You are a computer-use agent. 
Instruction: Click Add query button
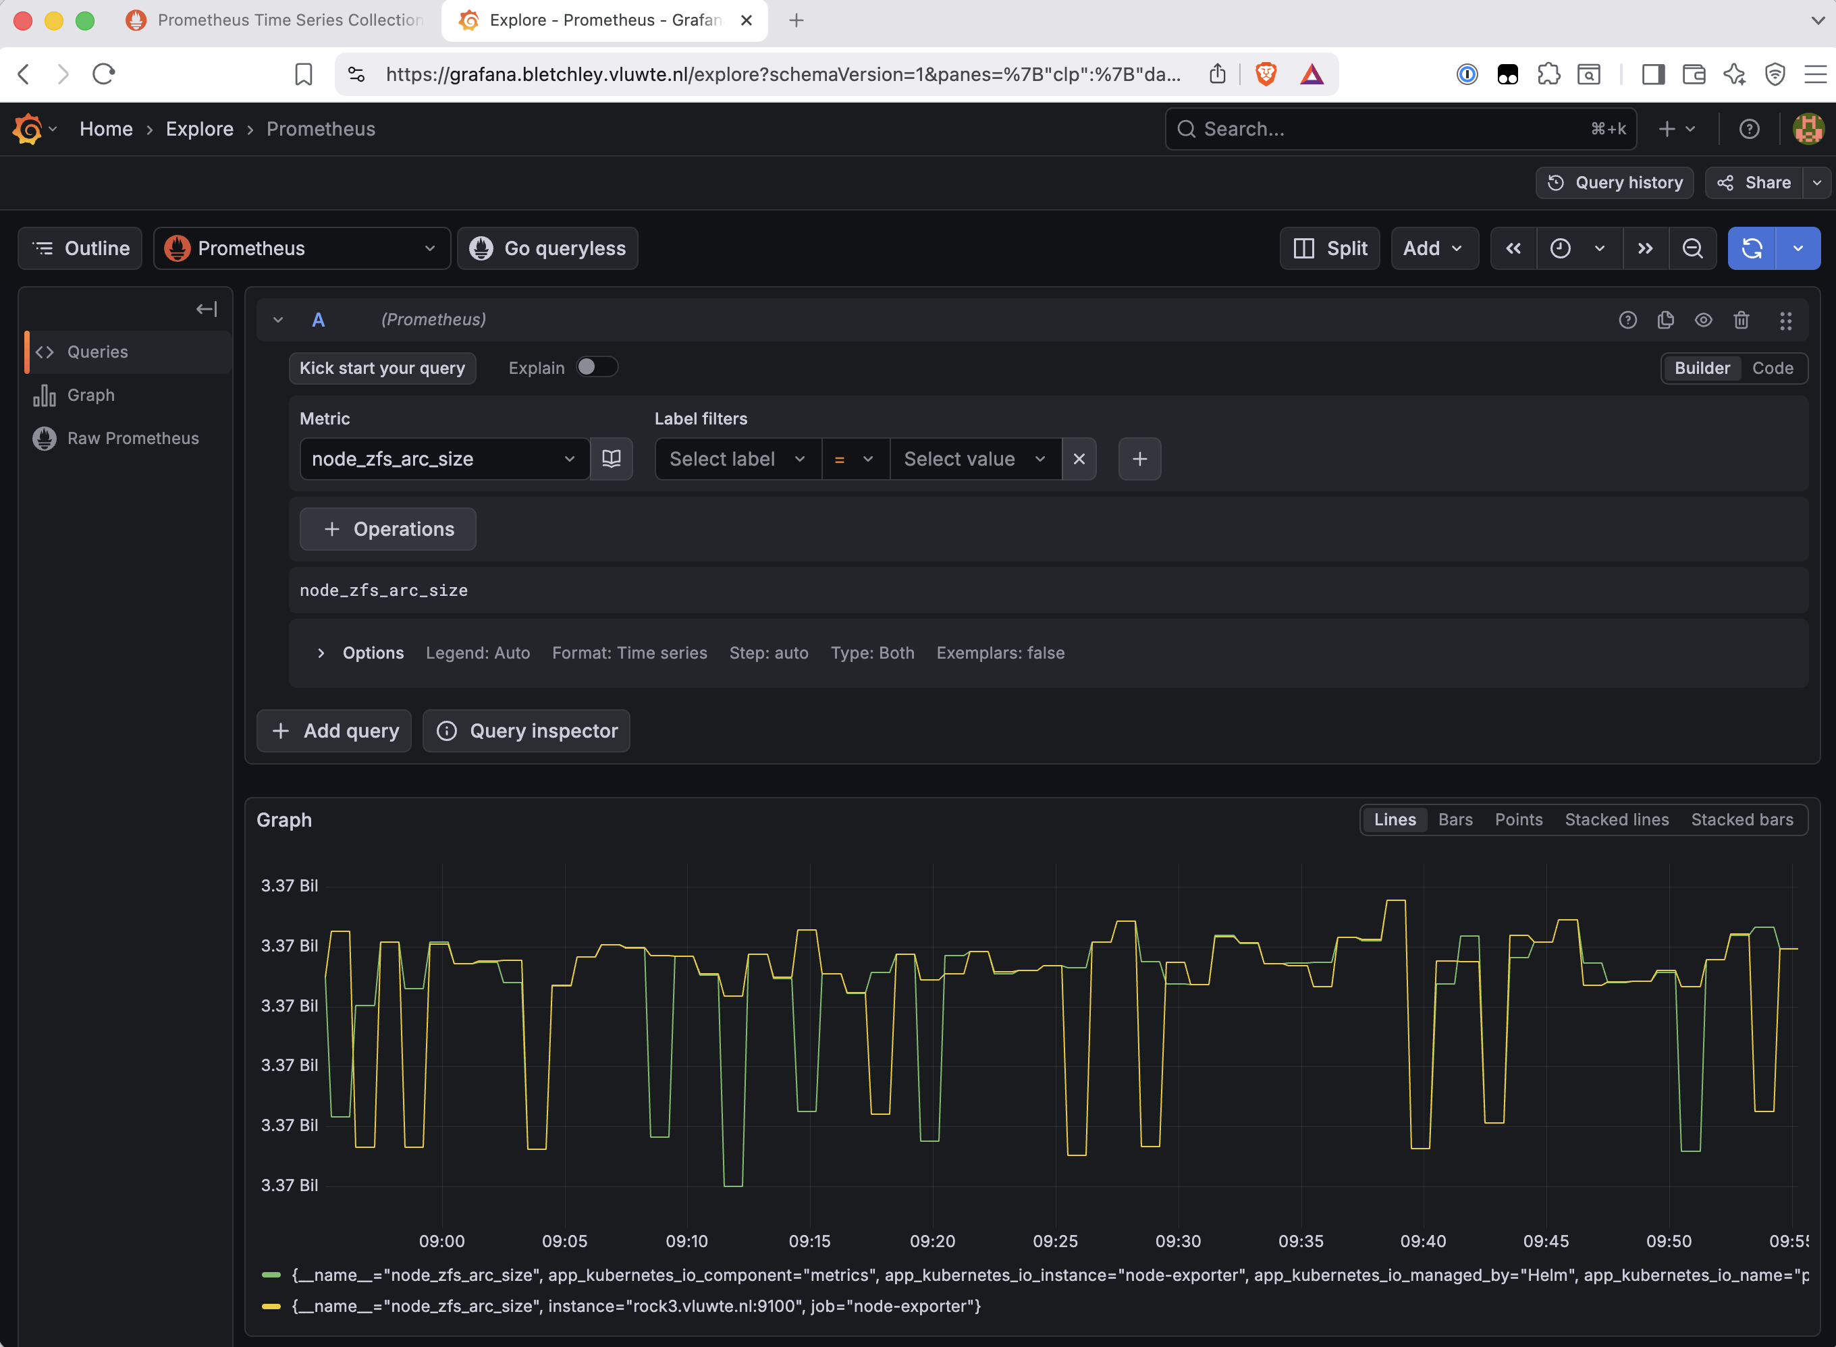(334, 731)
